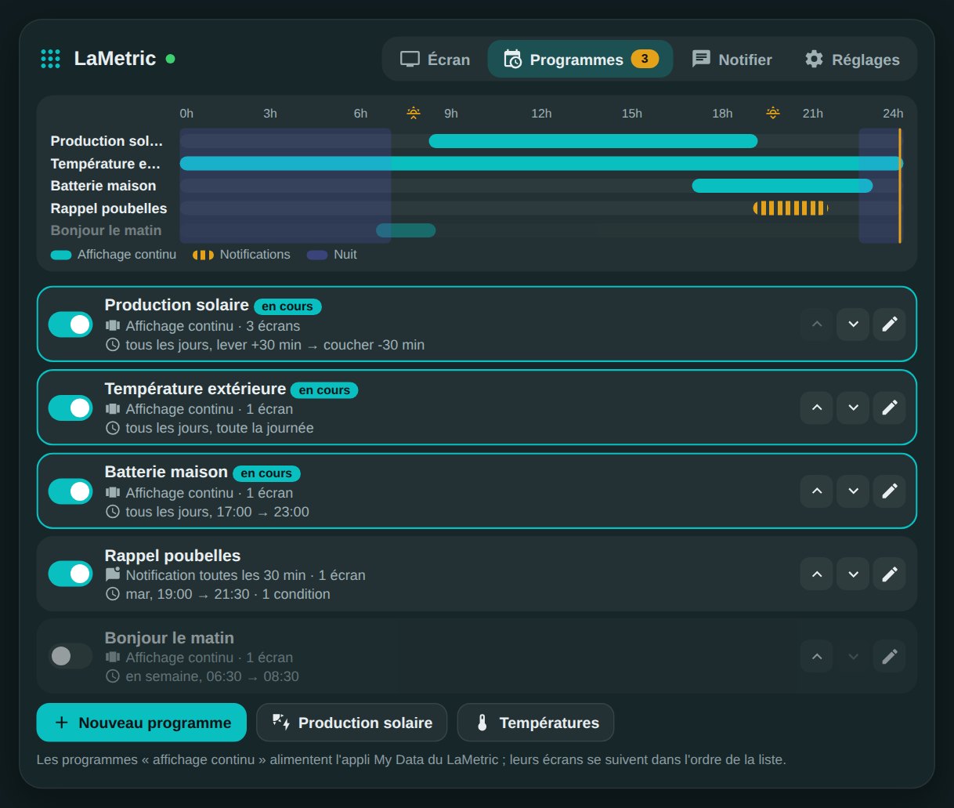
Task: Move Température extérieure up in the list
Action: point(817,408)
